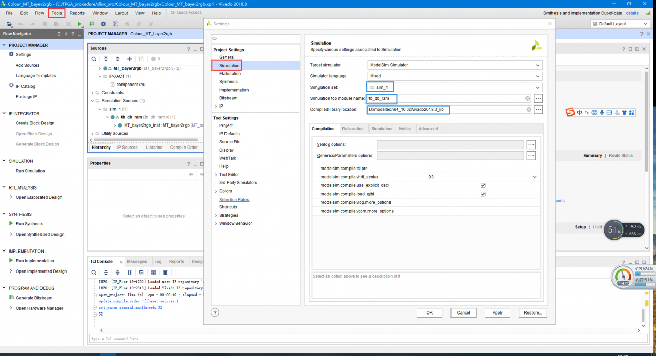Browse for Compiled library location
Image resolution: width=656 pixels, height=356 pixels.
538,109
